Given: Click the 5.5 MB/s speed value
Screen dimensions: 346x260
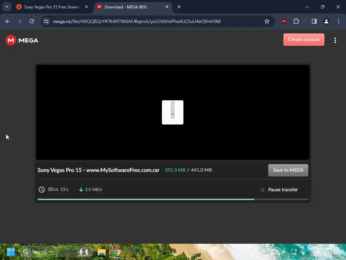Looking at the screenshot, I should (94, 190).
